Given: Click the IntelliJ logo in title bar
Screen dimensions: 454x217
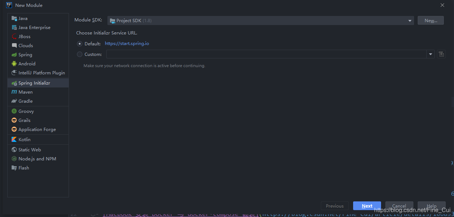Looking at the screenshot, I should coord(9,5).
